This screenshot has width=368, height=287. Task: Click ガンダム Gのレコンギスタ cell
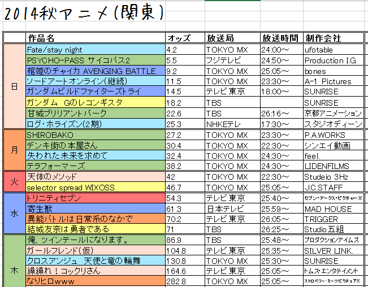[96, 102]
